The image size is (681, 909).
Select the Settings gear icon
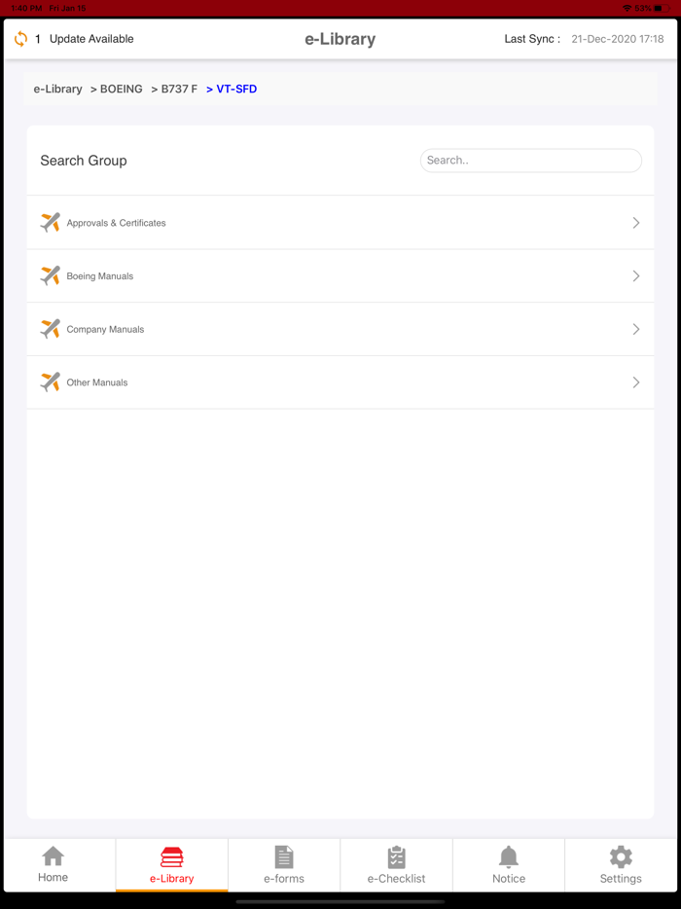[620, 855]
